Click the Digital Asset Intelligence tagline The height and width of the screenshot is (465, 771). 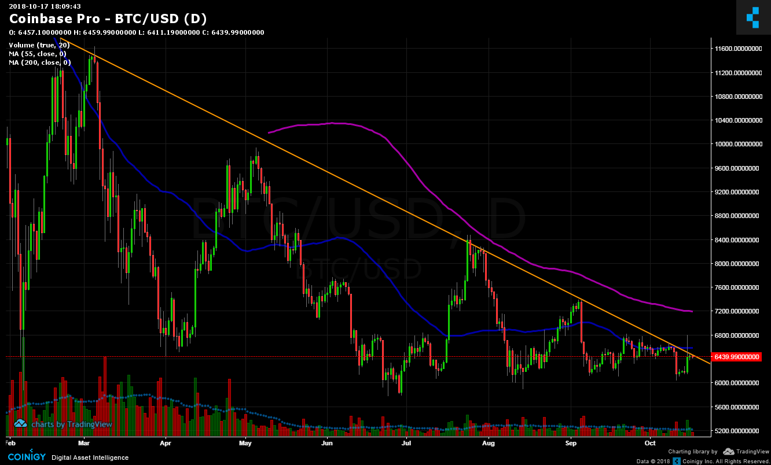(90, 457)
